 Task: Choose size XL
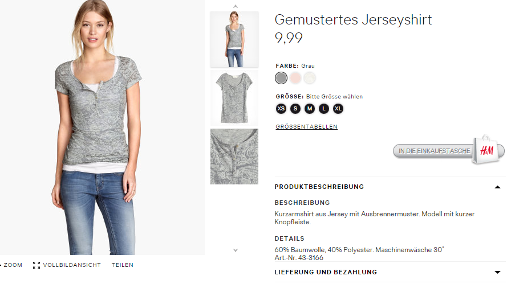click(x=338, y=109)
